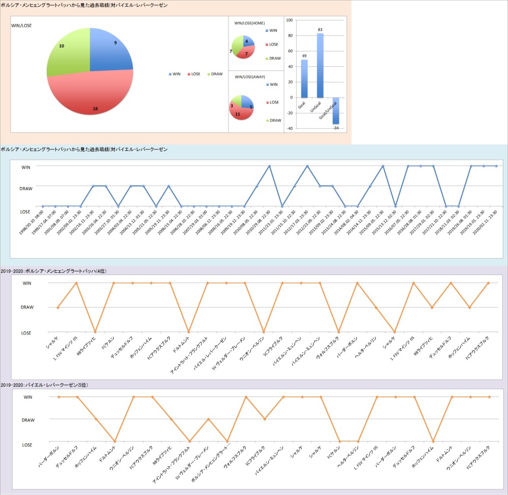The width and height of the screenshot is (508, 495).
Task: Select ウニオン・ベルリン LOSE point in Mönchengladbach season chart
Action: [x=263, y=332]
